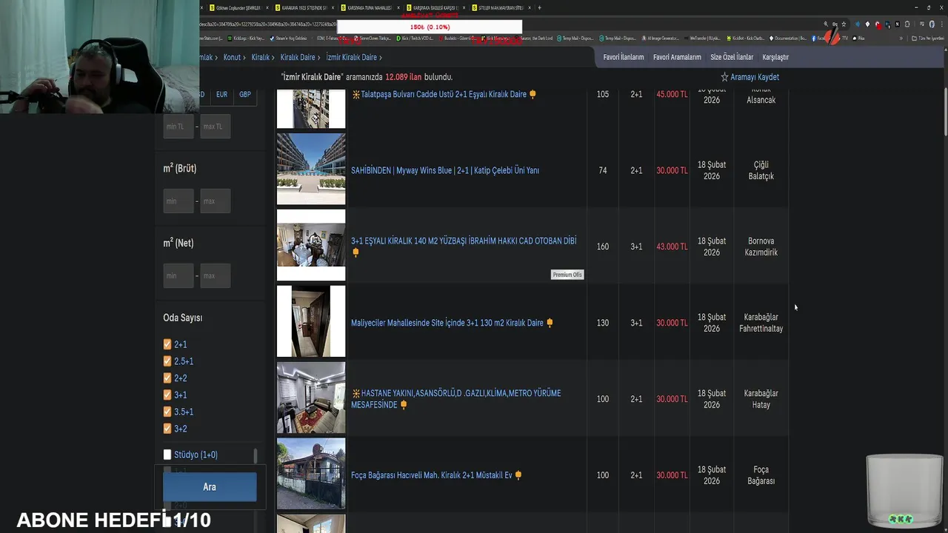Image resolution: width=948 pixels, height=533 pixels.
Task: Click the sun icon on HASTANE YAKINI listing
Action: click(x=355, y=394)
